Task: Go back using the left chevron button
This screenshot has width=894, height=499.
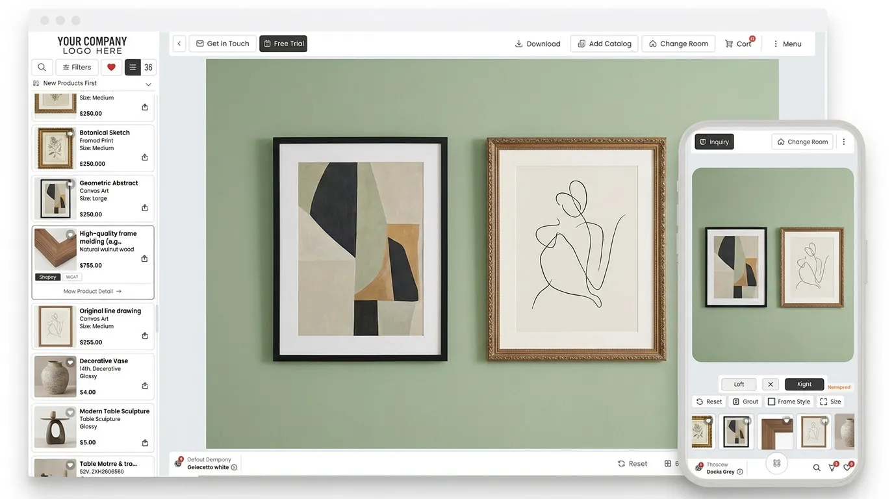Action: [x=179, y=44]
